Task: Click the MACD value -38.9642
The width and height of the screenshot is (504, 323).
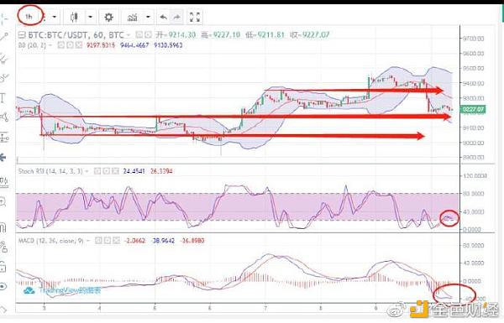Action: [x=163, y=241]
